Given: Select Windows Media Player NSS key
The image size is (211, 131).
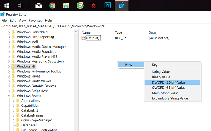Looking at the screenshot, I should [37, 57].
